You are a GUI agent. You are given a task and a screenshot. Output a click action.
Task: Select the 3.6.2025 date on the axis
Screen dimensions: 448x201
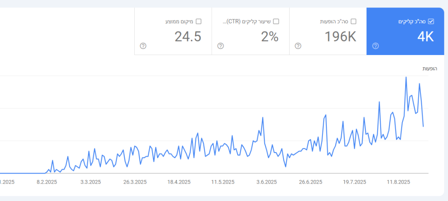pos(266,182)
